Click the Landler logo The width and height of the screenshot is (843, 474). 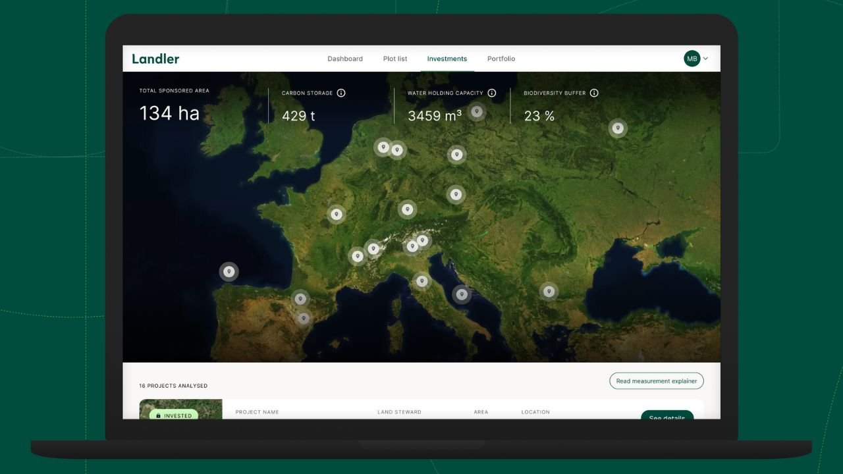point(155,59)
